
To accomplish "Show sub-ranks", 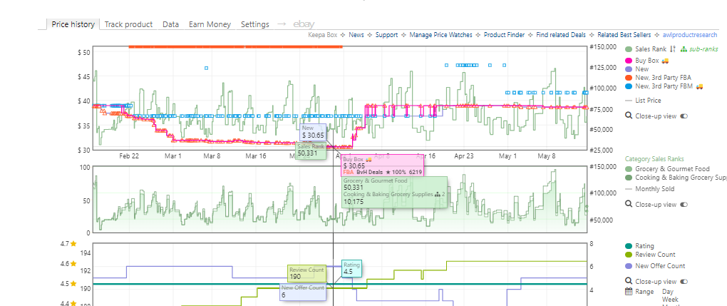I will pyautogui.click(x=703, y=49).
